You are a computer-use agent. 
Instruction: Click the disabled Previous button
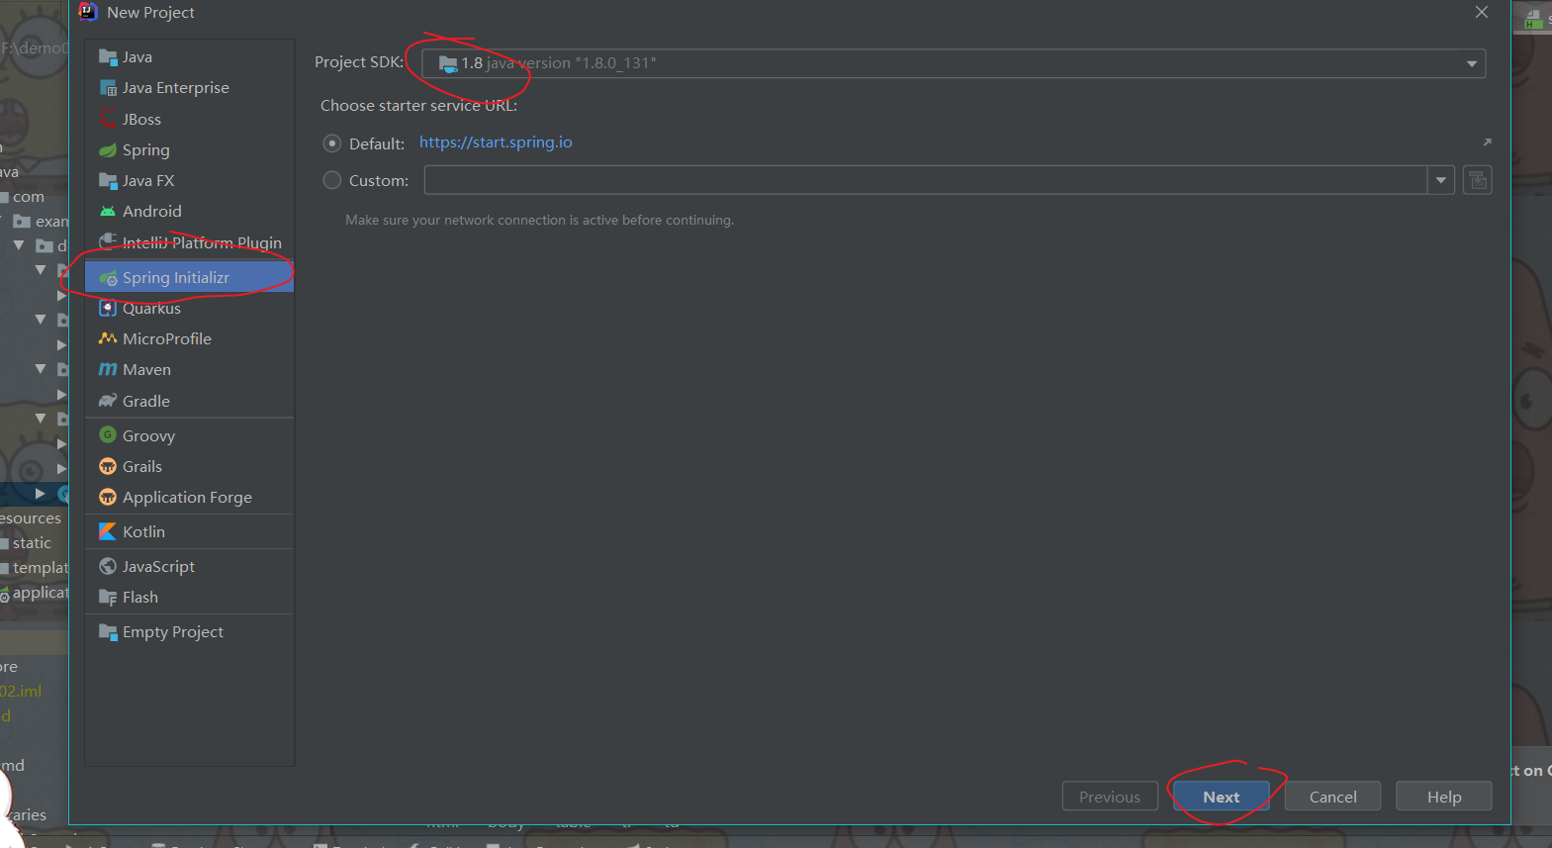click(x=1110, y=797)
